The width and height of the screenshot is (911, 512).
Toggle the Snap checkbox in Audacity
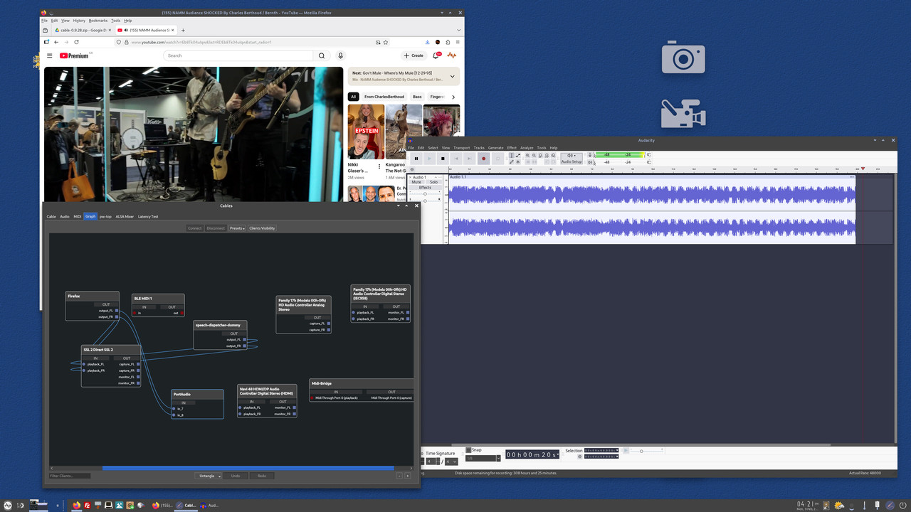click(x=468, y=450)
